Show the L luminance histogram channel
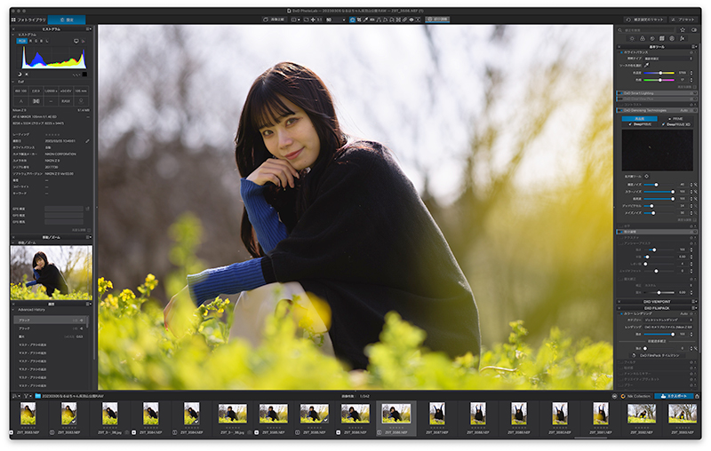 coord(47,41)
